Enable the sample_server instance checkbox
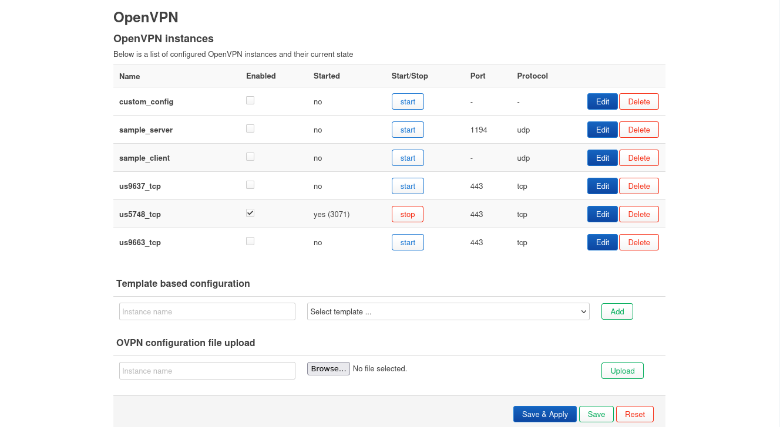This screenshot has width=780, height=427. point(250,128)
